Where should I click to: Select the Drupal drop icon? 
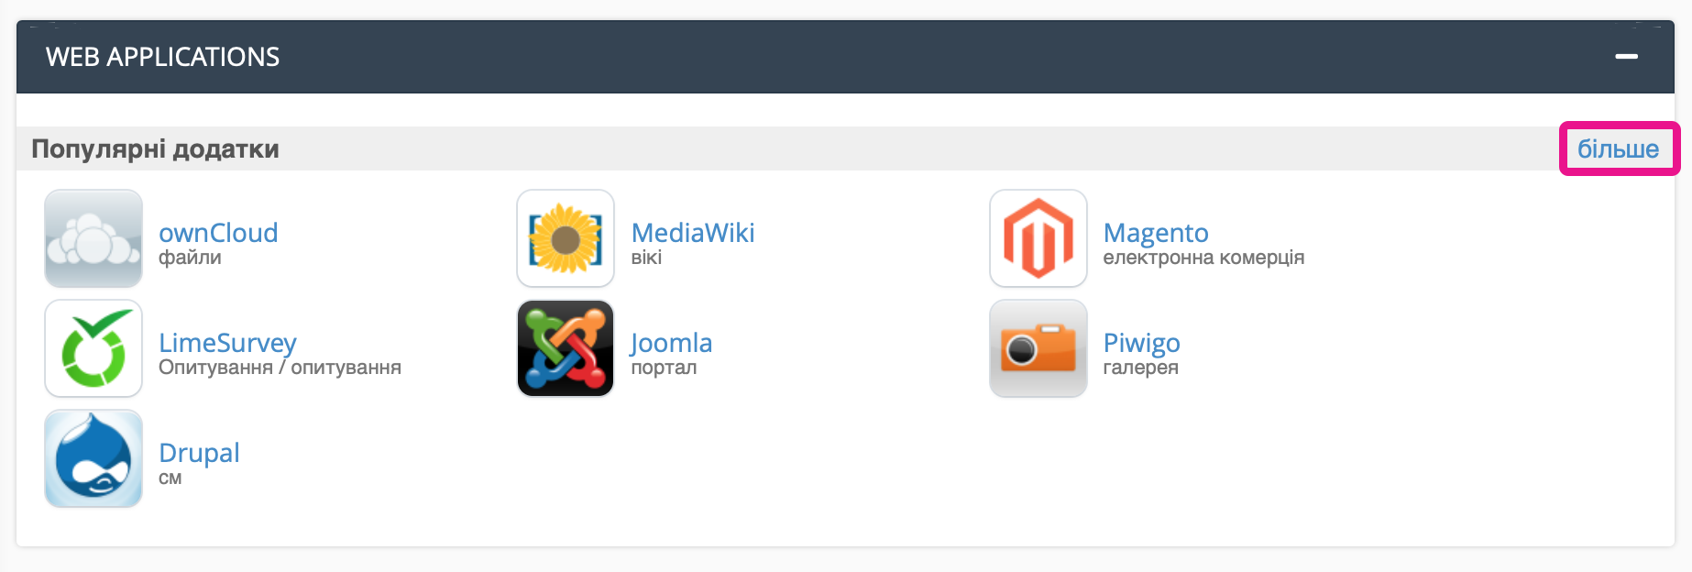(93, 458)
